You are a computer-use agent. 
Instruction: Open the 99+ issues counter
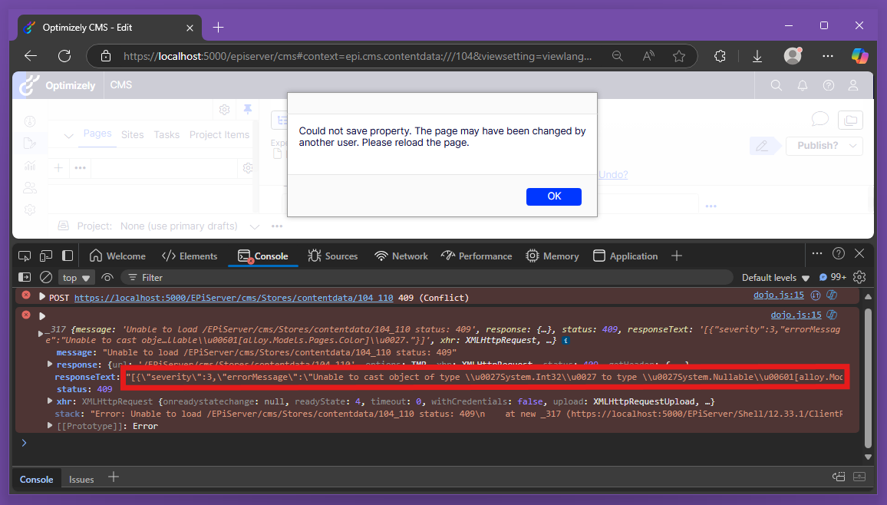pyautogui.click(x=833, y=277)
